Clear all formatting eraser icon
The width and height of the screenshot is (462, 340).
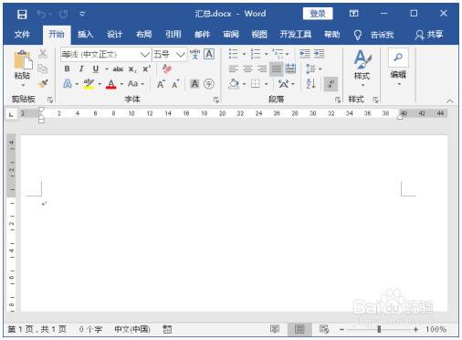click(167, 69)
